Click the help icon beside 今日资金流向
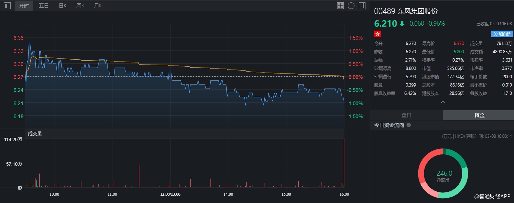This screenshot has width=514, height=203. click(409, 125)
